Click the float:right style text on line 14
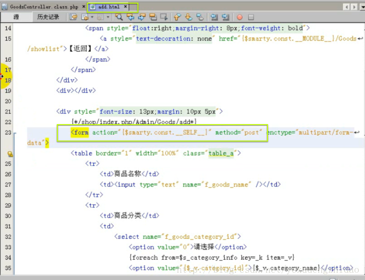This screenshot has height=280, width=365. tap(152, 28)
